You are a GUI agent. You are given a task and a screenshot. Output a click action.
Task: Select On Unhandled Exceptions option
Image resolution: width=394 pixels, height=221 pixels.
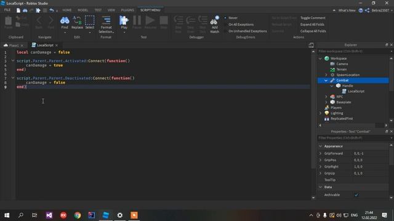tap(246, 31)
